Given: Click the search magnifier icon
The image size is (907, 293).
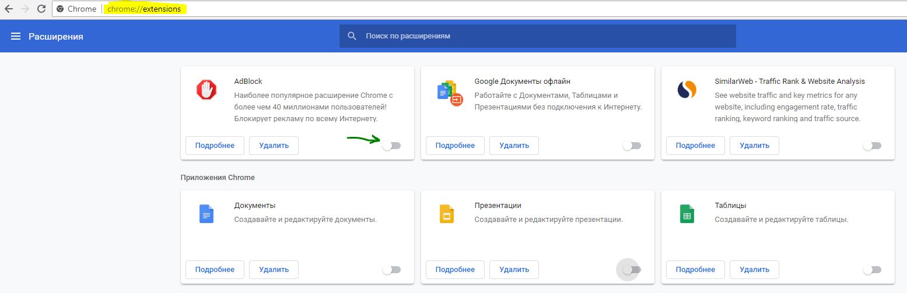Looking at the screenshot, I should [352, 36].
